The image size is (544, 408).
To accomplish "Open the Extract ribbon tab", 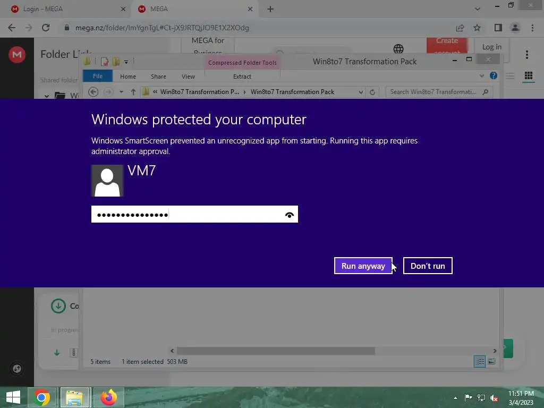I will click(x=242, y=76).
